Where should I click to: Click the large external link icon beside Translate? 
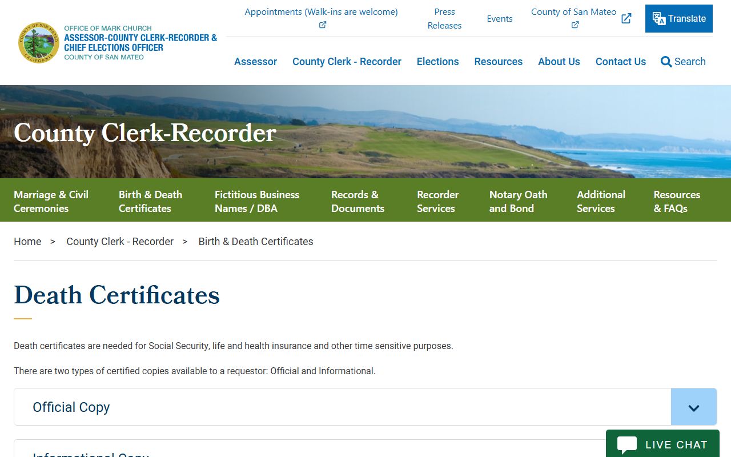coord(626,18)
